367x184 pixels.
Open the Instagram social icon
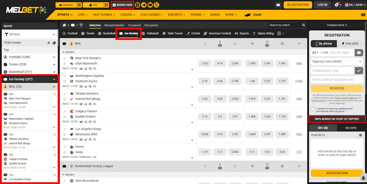[x=137, y=5]
